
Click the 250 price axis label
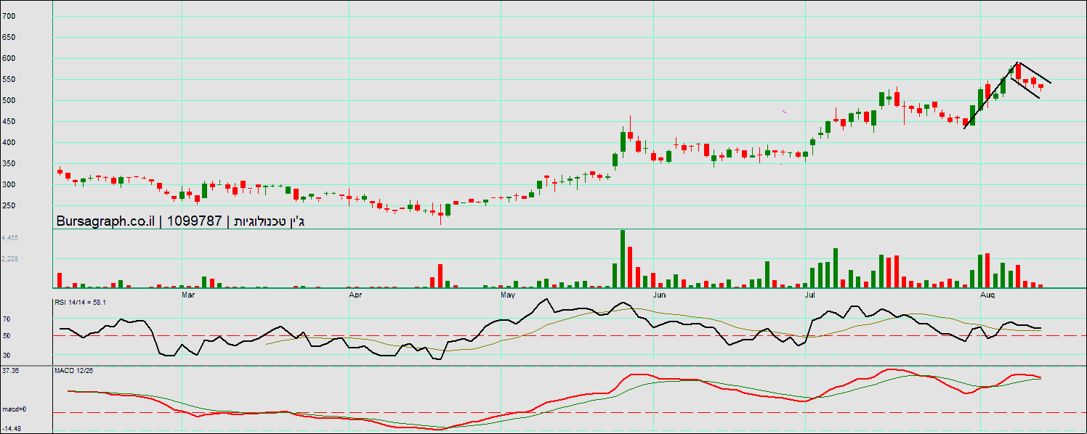click(9, 206)
